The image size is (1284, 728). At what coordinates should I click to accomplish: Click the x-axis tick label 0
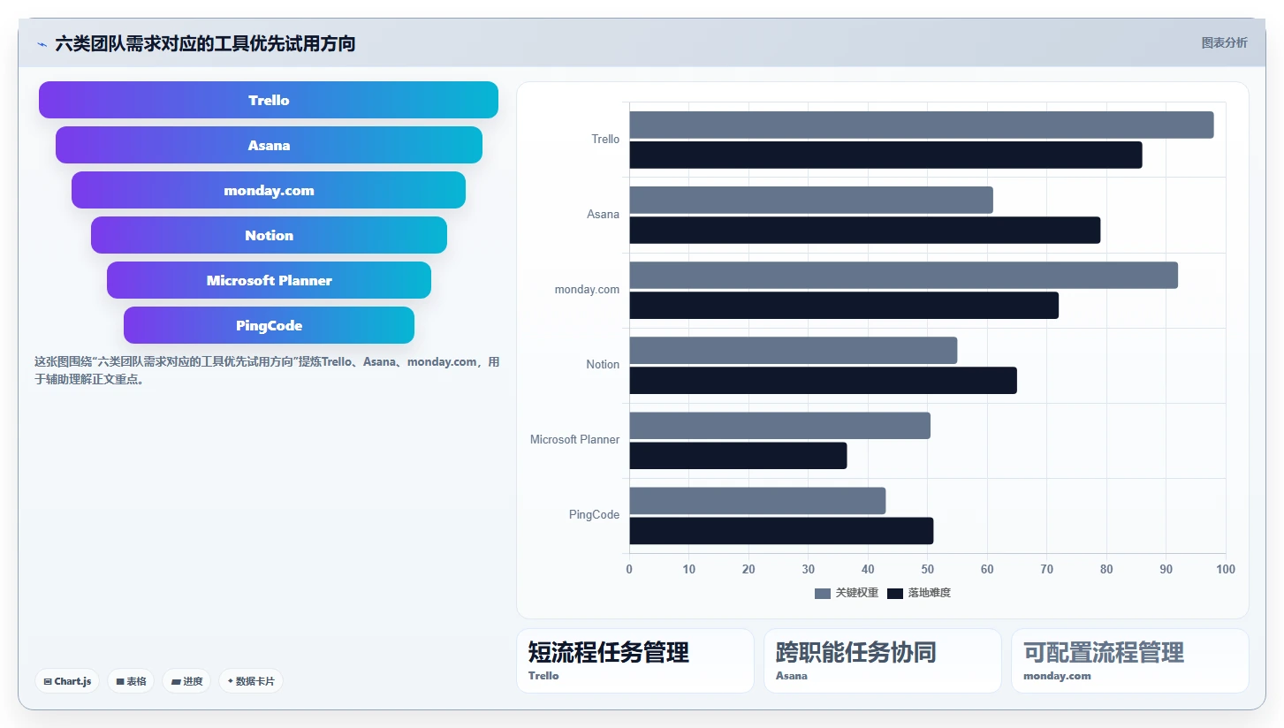pos(629,569)
